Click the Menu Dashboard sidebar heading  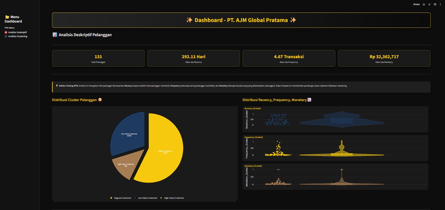coord(13,19)
